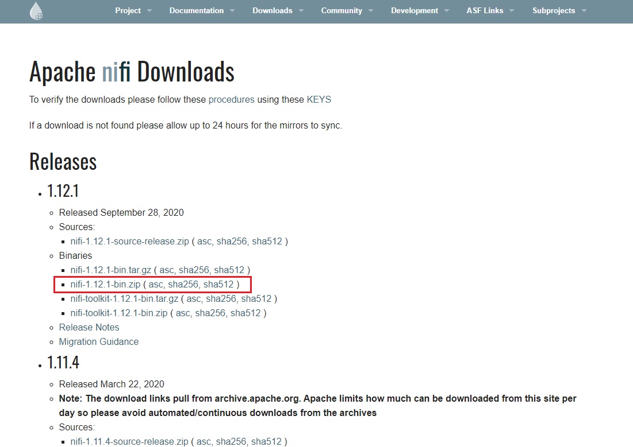Open sha256 for nifi-toolkit-1.12.1-bin.zip
Screen dimensions: 633x447
coord(210,313)
